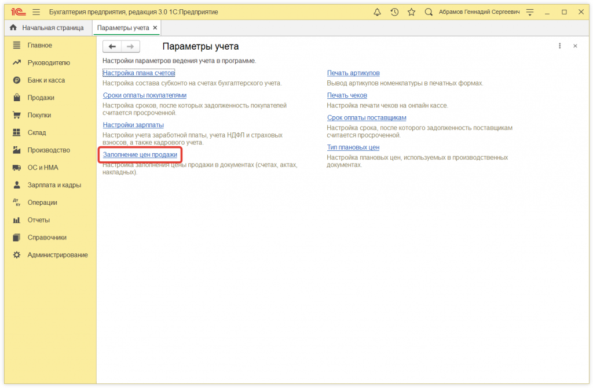This screenshot has height=388, width=593.
Task: Open the Настройка плана счетов link
Action: (x=138, y=73)
